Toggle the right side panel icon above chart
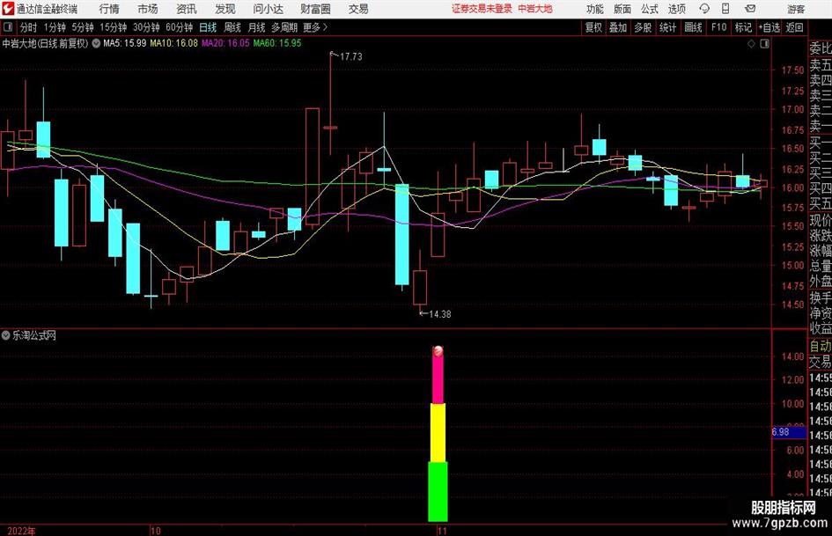This screenshot has height=536, width=832. click(764, 44)
